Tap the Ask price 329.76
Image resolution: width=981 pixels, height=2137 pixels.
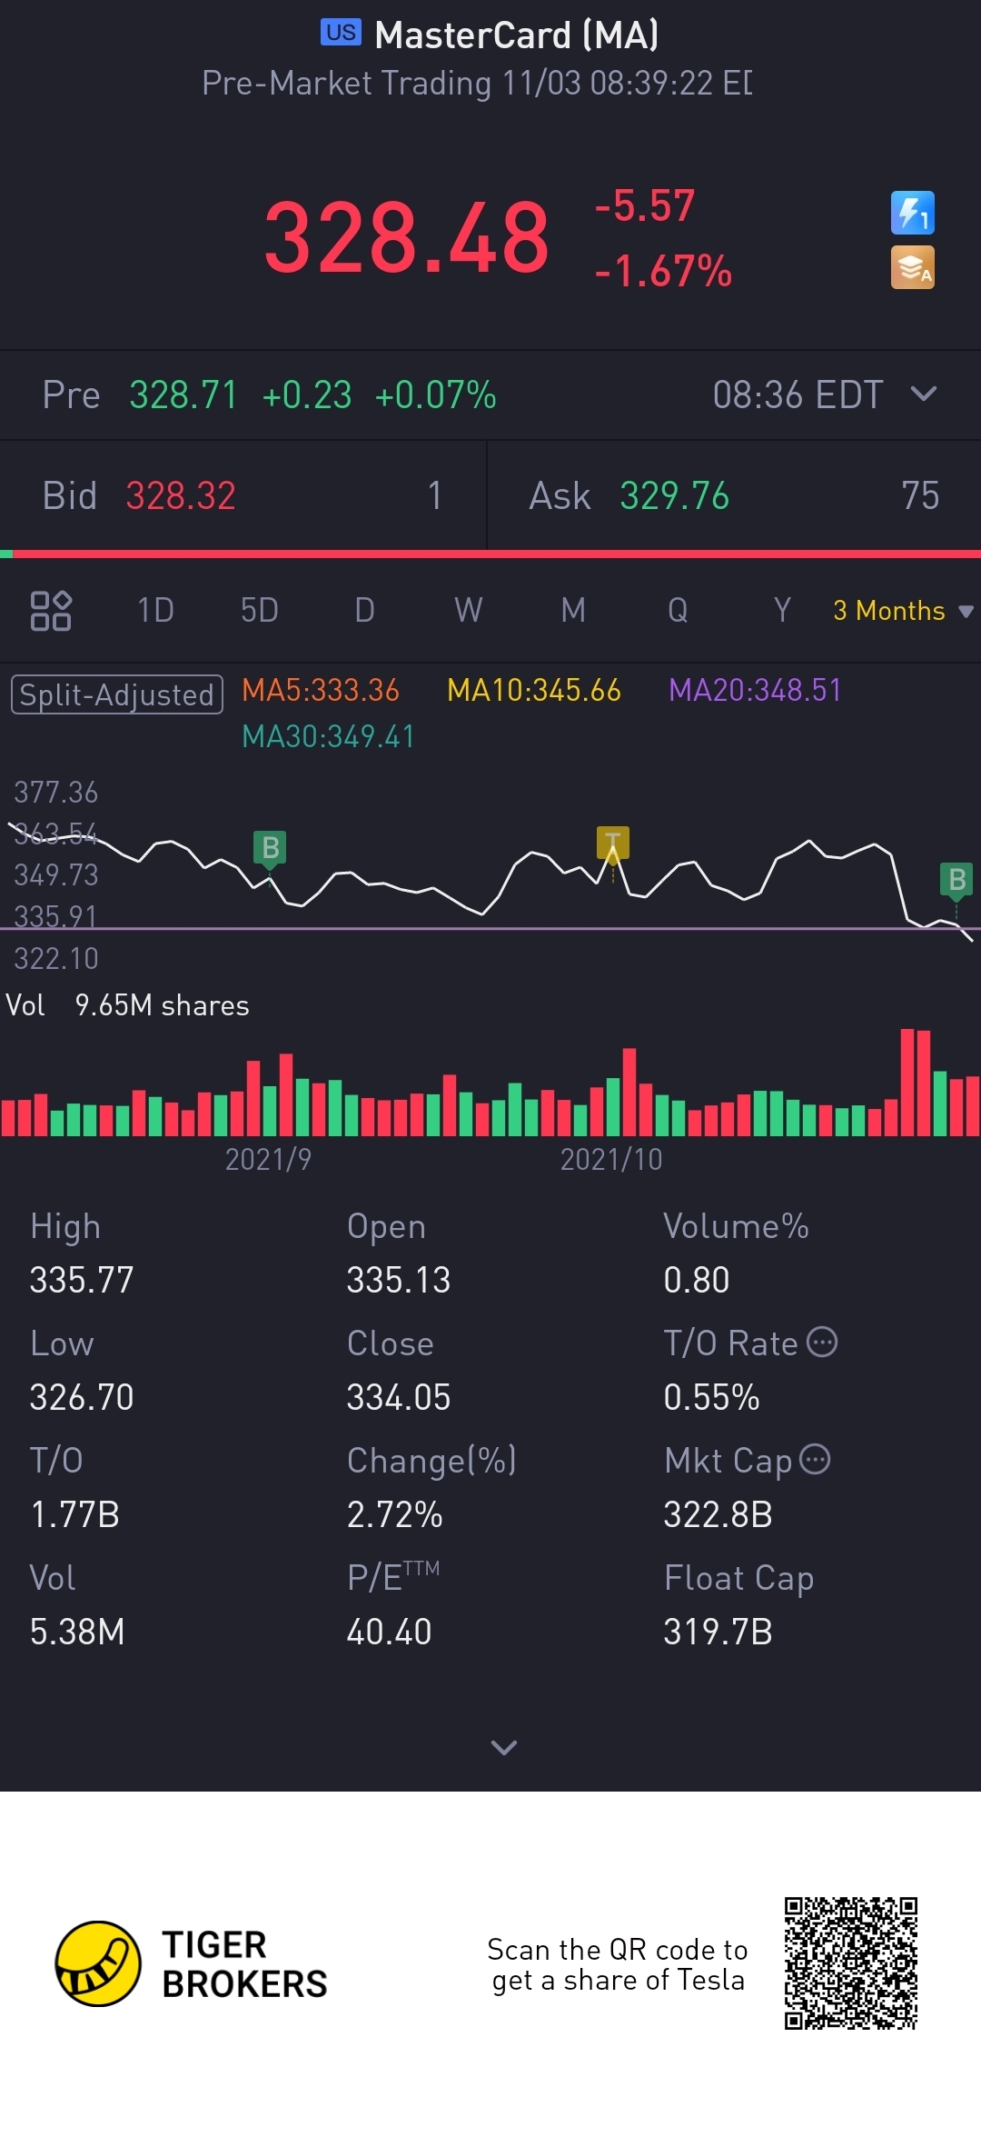675,496
